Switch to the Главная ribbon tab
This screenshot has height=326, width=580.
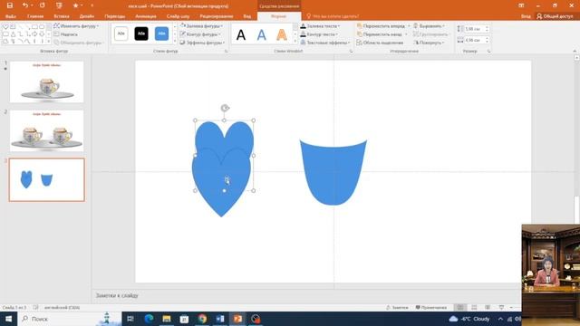click(35, 16)
